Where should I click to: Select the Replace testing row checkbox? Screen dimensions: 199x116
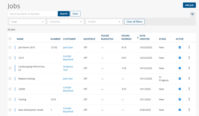(10, 79)
